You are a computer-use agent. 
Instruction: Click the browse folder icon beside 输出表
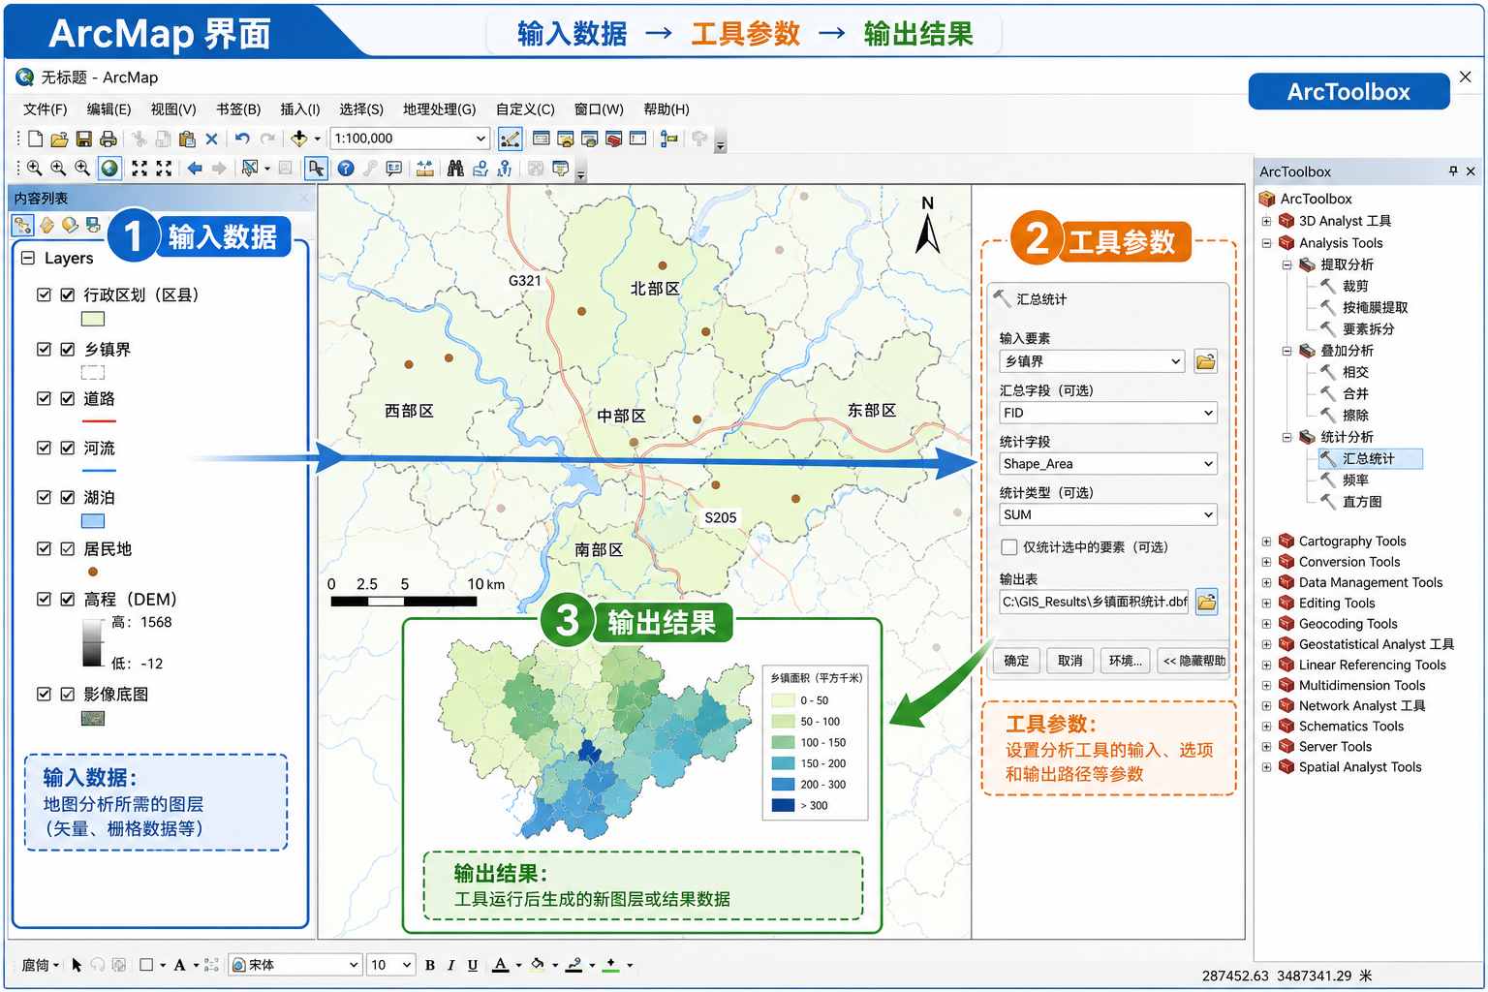click(x=1206, y=602)
